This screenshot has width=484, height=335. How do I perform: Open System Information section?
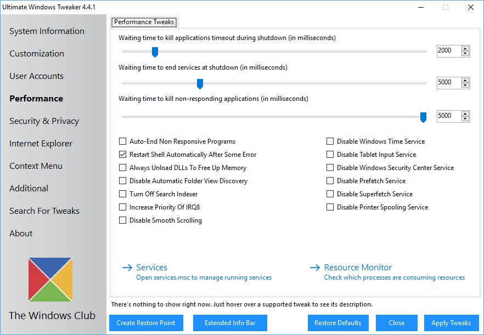[47, 31]
